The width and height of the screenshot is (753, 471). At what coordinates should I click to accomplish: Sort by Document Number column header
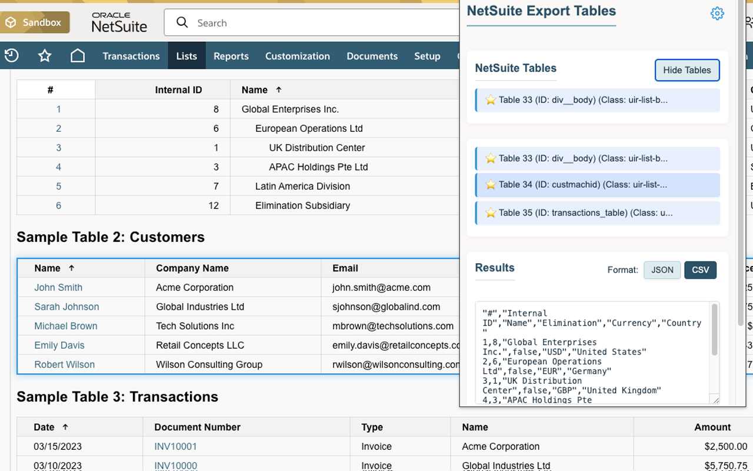(x=197, y=427)
